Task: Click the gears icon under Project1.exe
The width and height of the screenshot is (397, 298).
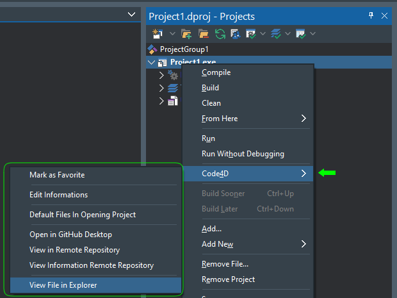Action: [173, 75]
